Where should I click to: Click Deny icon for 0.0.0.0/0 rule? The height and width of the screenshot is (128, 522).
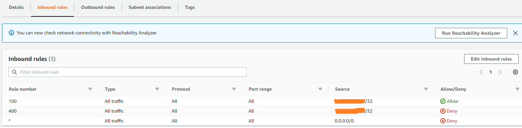click(x=443, y=121)
